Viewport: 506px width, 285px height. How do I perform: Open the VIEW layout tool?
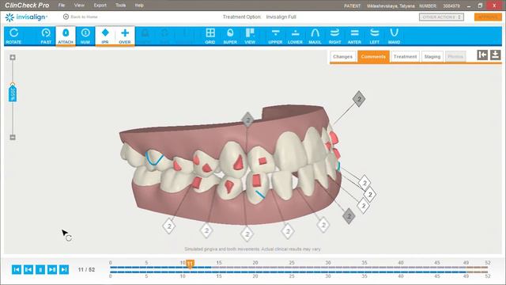click(250, 36)
